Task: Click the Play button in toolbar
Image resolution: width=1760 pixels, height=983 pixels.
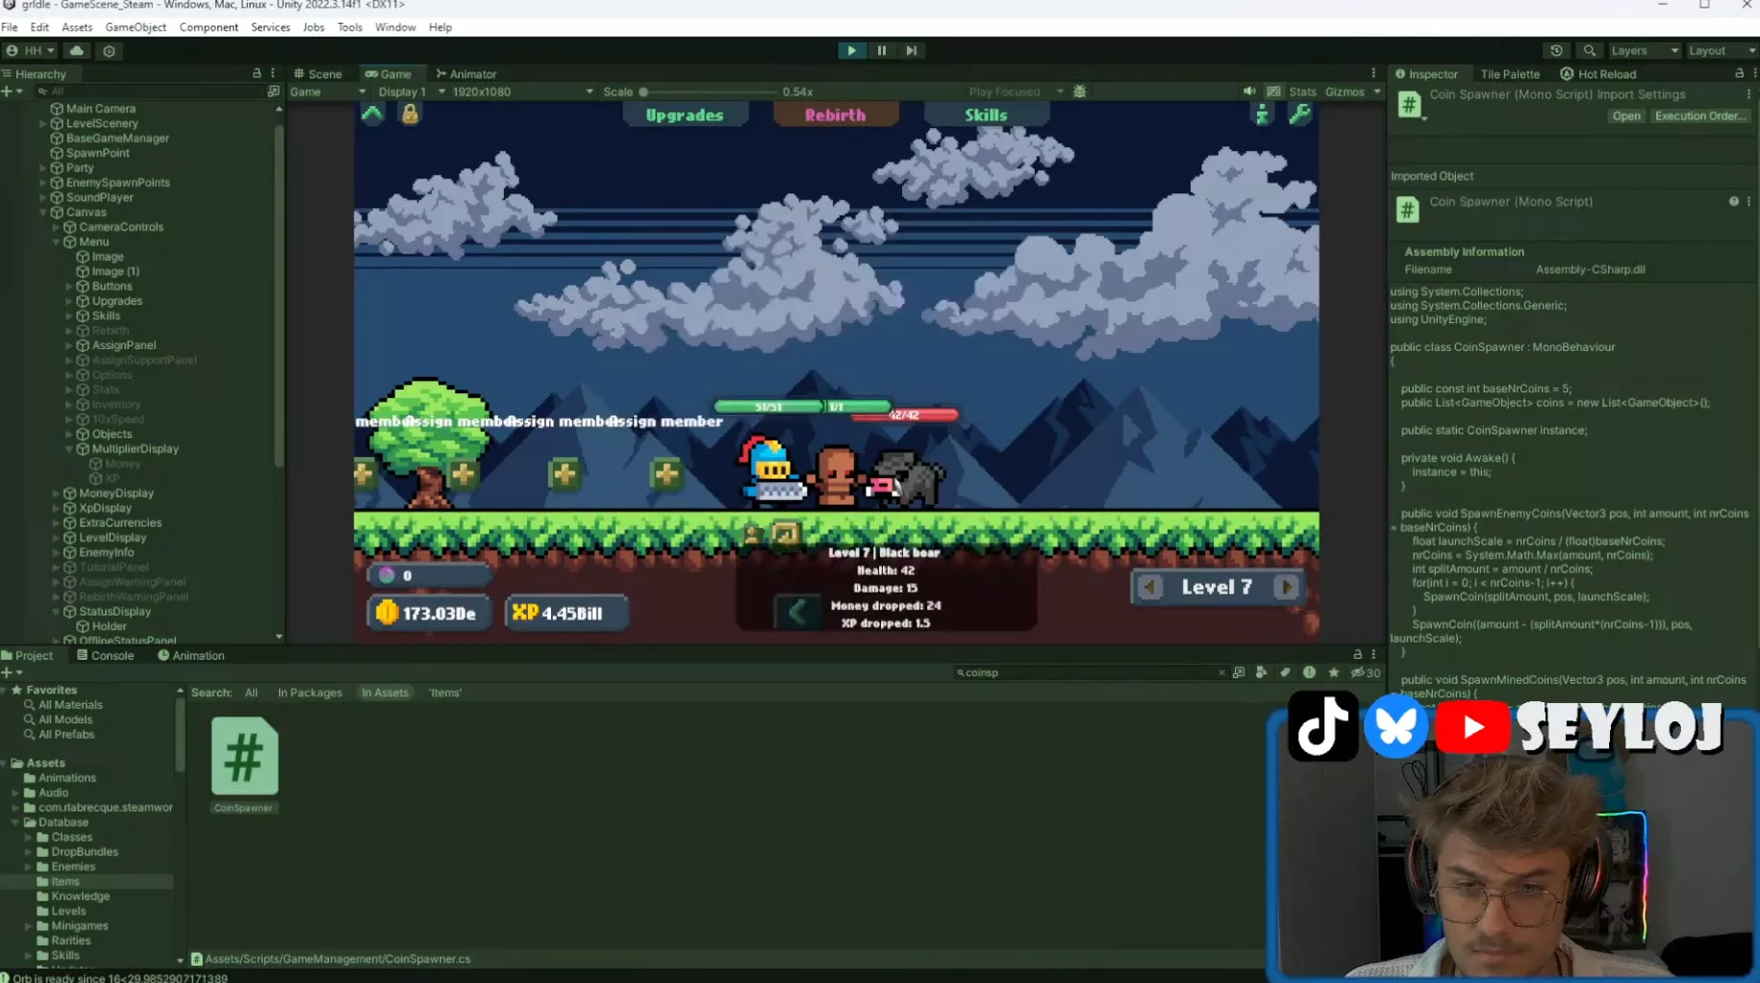Action: click(x=851, y=51)
